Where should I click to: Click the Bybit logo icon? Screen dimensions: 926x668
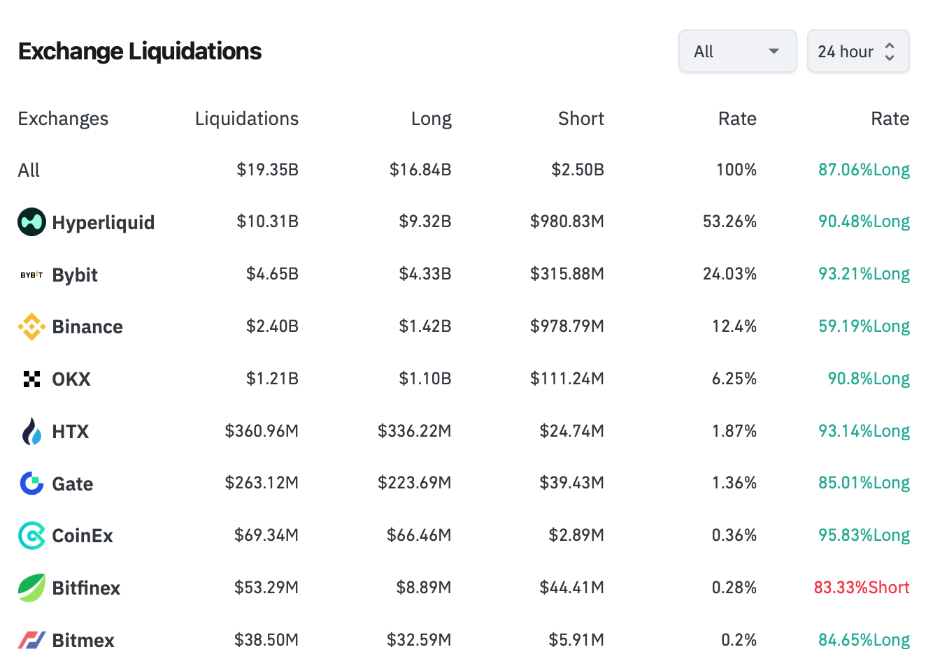(31, 275)
